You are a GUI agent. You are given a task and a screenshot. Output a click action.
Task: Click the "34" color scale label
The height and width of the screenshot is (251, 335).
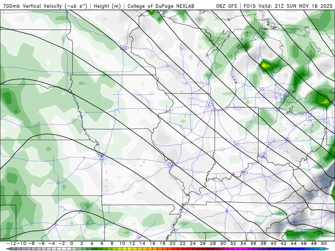(x=243, y=243)
